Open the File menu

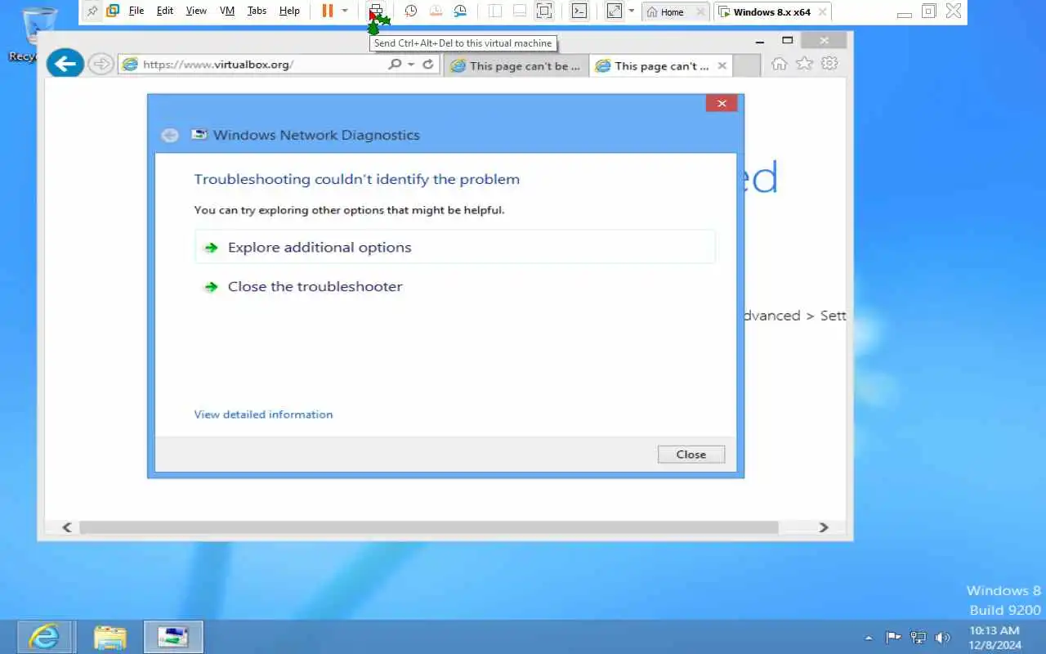[x=136, y=11]
